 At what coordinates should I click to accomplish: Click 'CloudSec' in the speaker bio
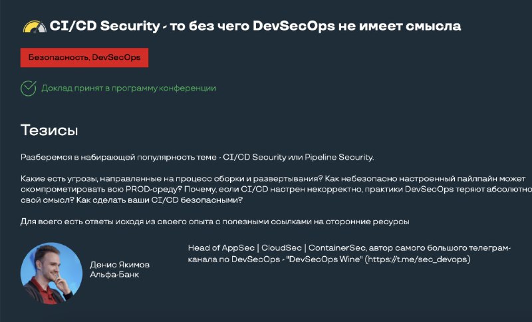pos(281,248)
